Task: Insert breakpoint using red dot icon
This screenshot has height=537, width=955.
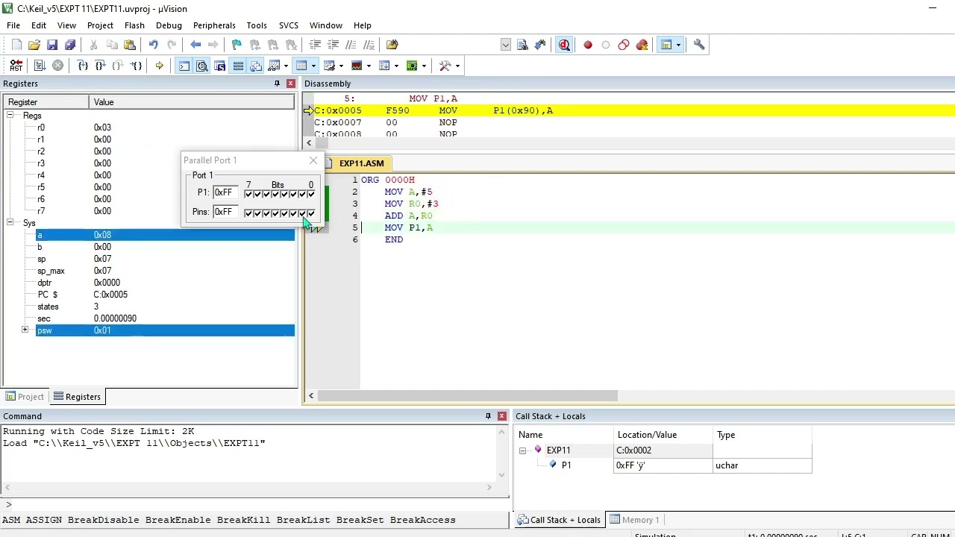Action: (x=588, y=45)
